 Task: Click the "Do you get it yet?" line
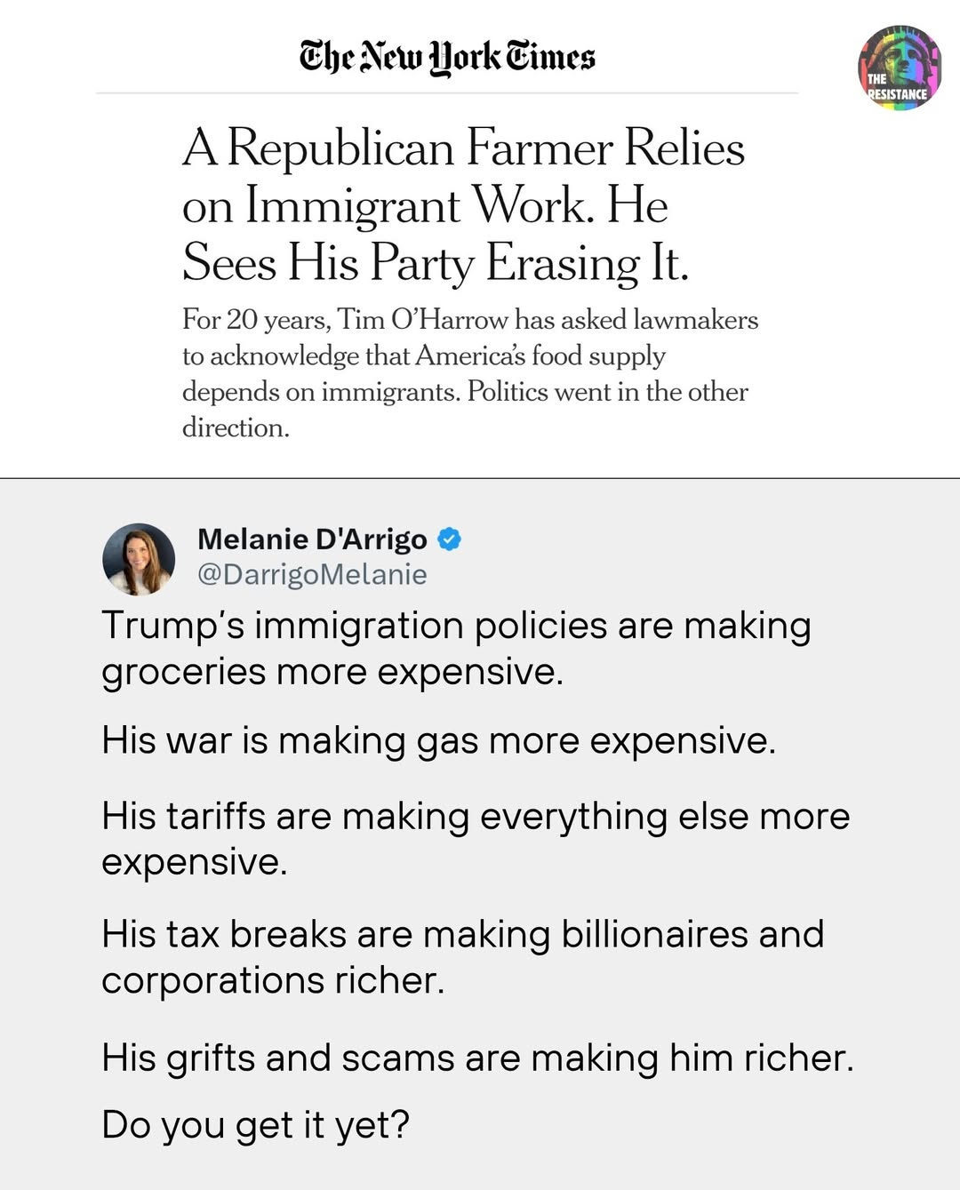point(255,1124)
